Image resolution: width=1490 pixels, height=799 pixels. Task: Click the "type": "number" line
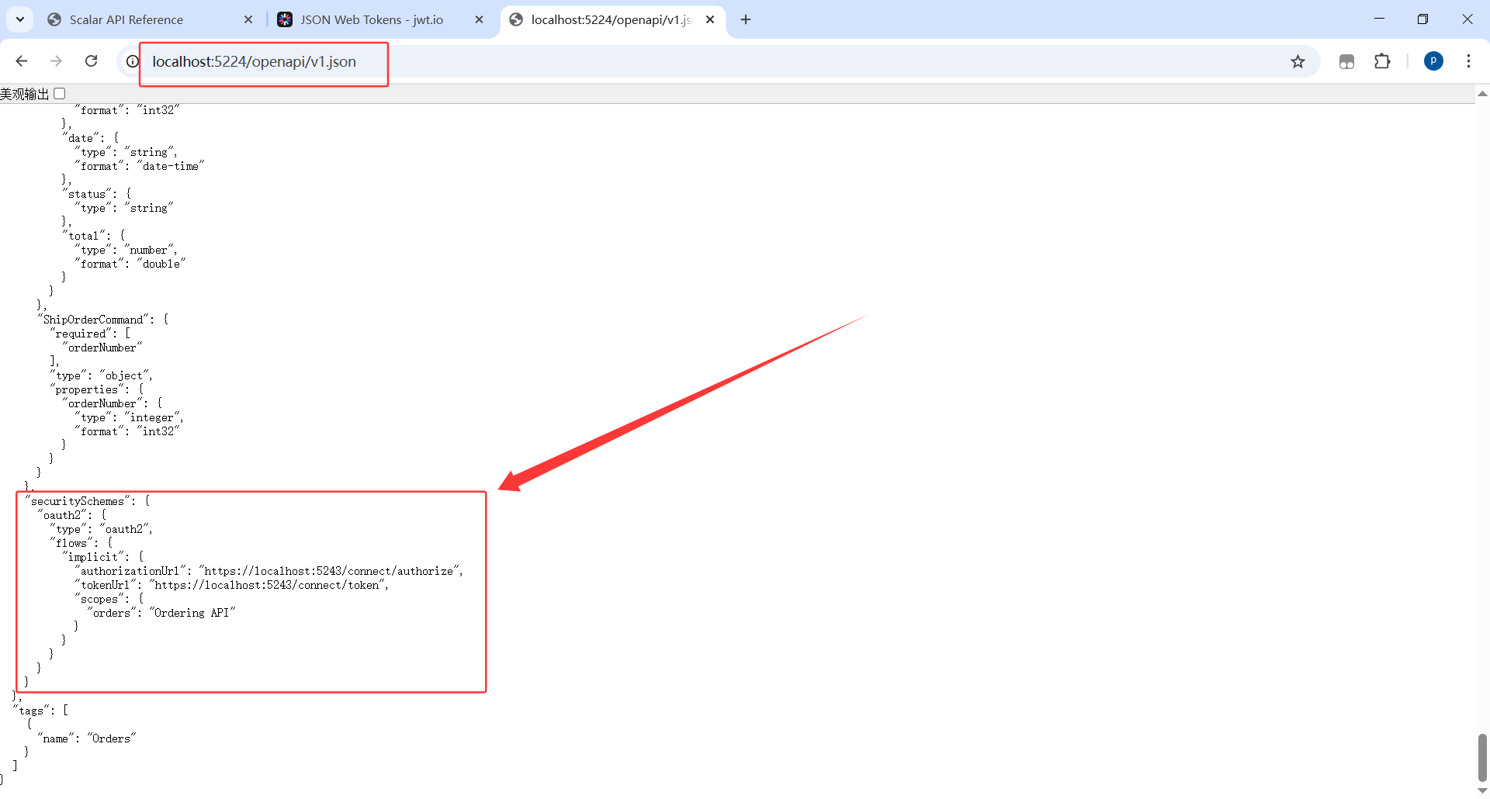coord(126,250)
